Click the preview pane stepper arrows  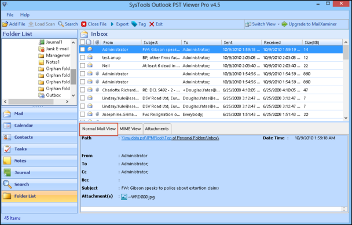point(344,209)
